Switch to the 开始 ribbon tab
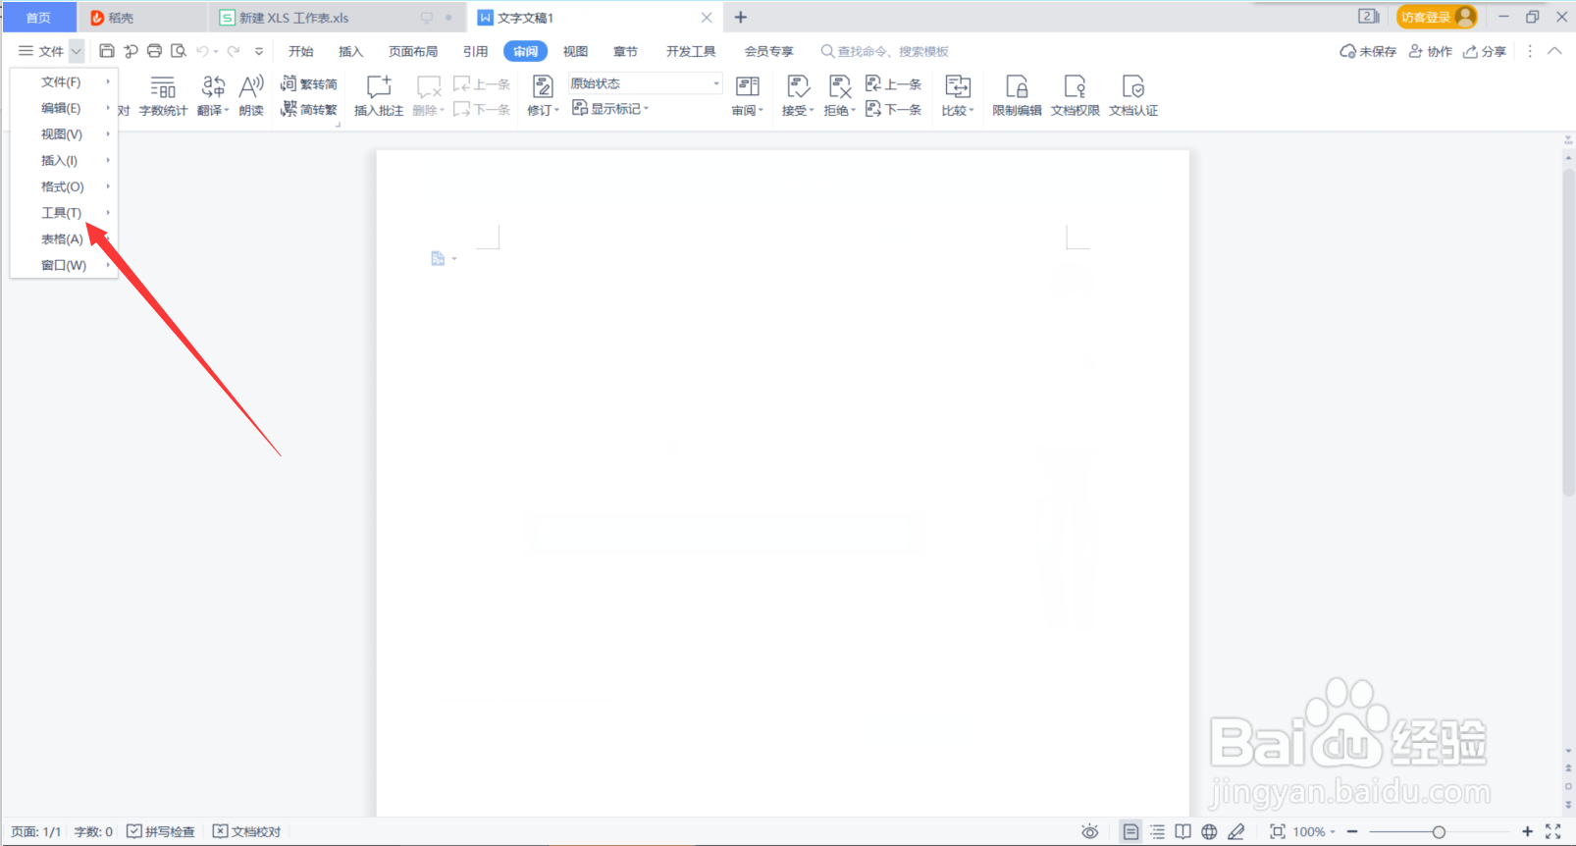The image size is (1576, 846). pos(300,51)
